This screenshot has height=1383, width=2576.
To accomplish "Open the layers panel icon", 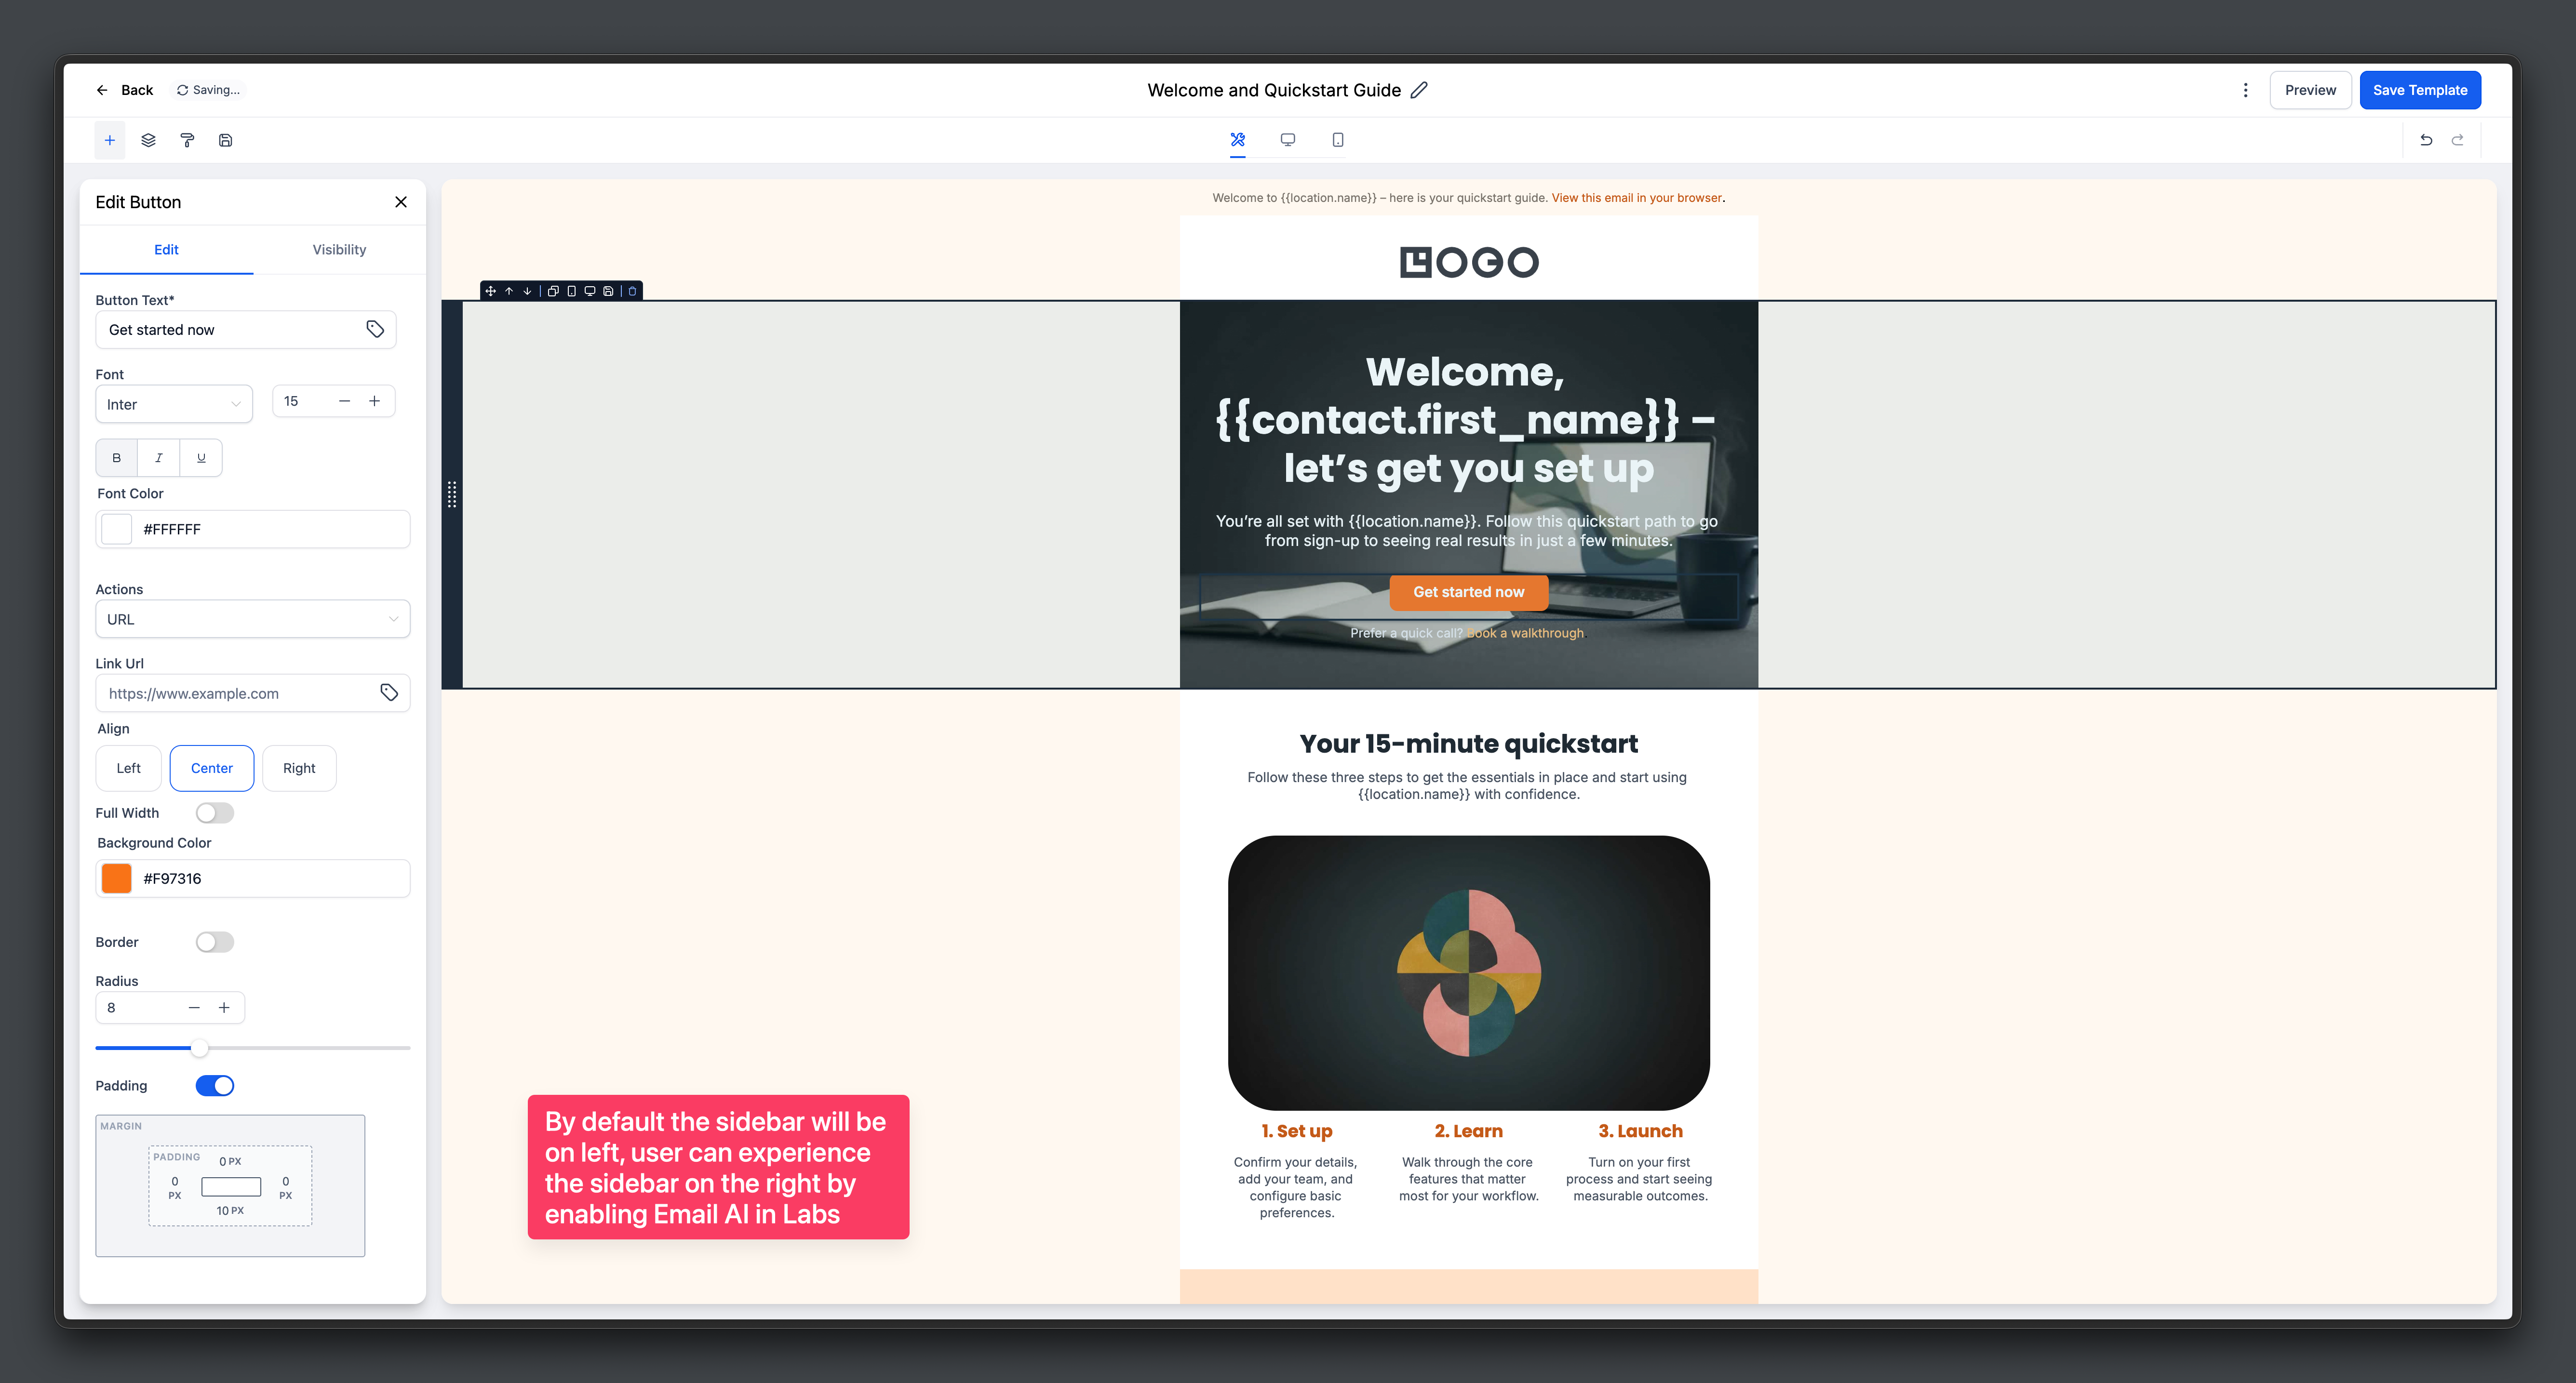I will pos(148,140).
